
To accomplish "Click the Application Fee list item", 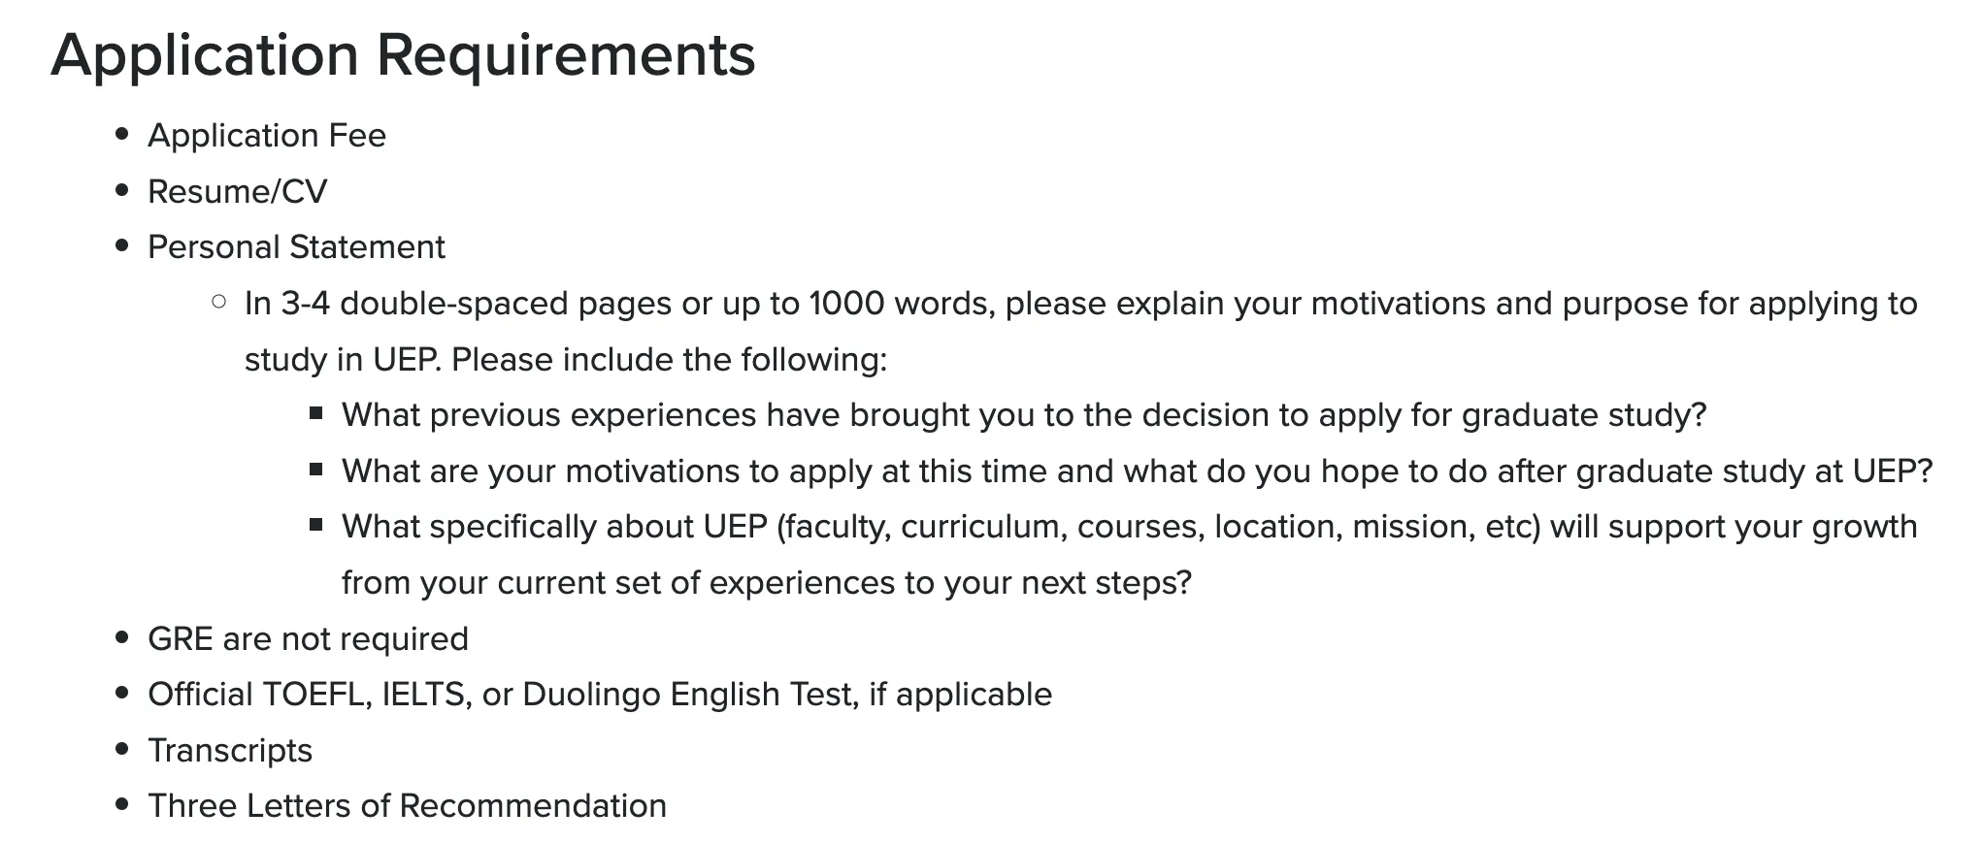I will (x=267, y=136).
